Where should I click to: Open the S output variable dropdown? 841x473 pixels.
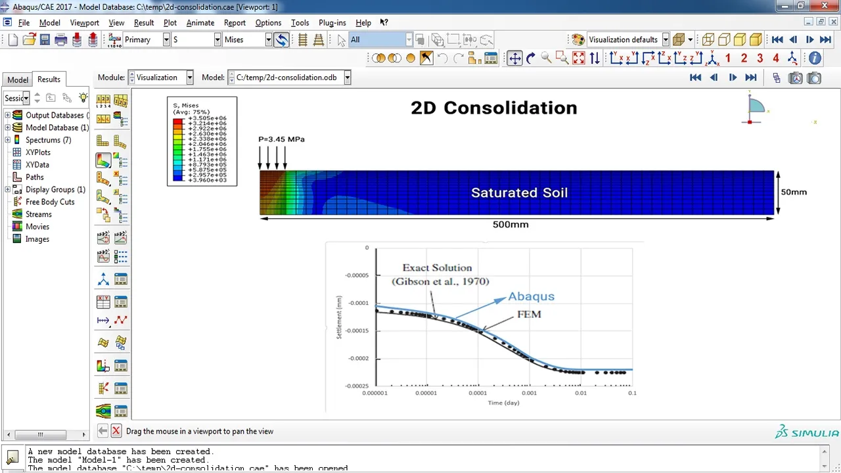click(217, 39)
